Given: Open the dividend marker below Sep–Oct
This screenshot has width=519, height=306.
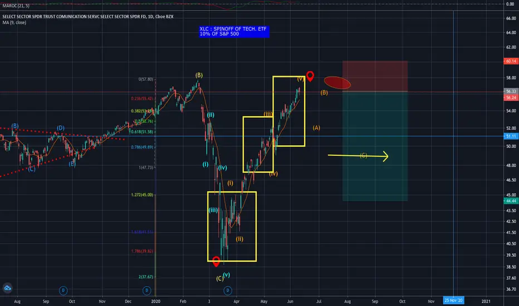Looking at the screenshot, I should [63, 291].
